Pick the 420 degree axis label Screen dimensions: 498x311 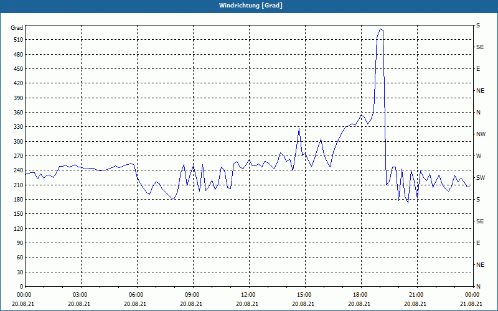pyautogui.click(x=19, y=83)
